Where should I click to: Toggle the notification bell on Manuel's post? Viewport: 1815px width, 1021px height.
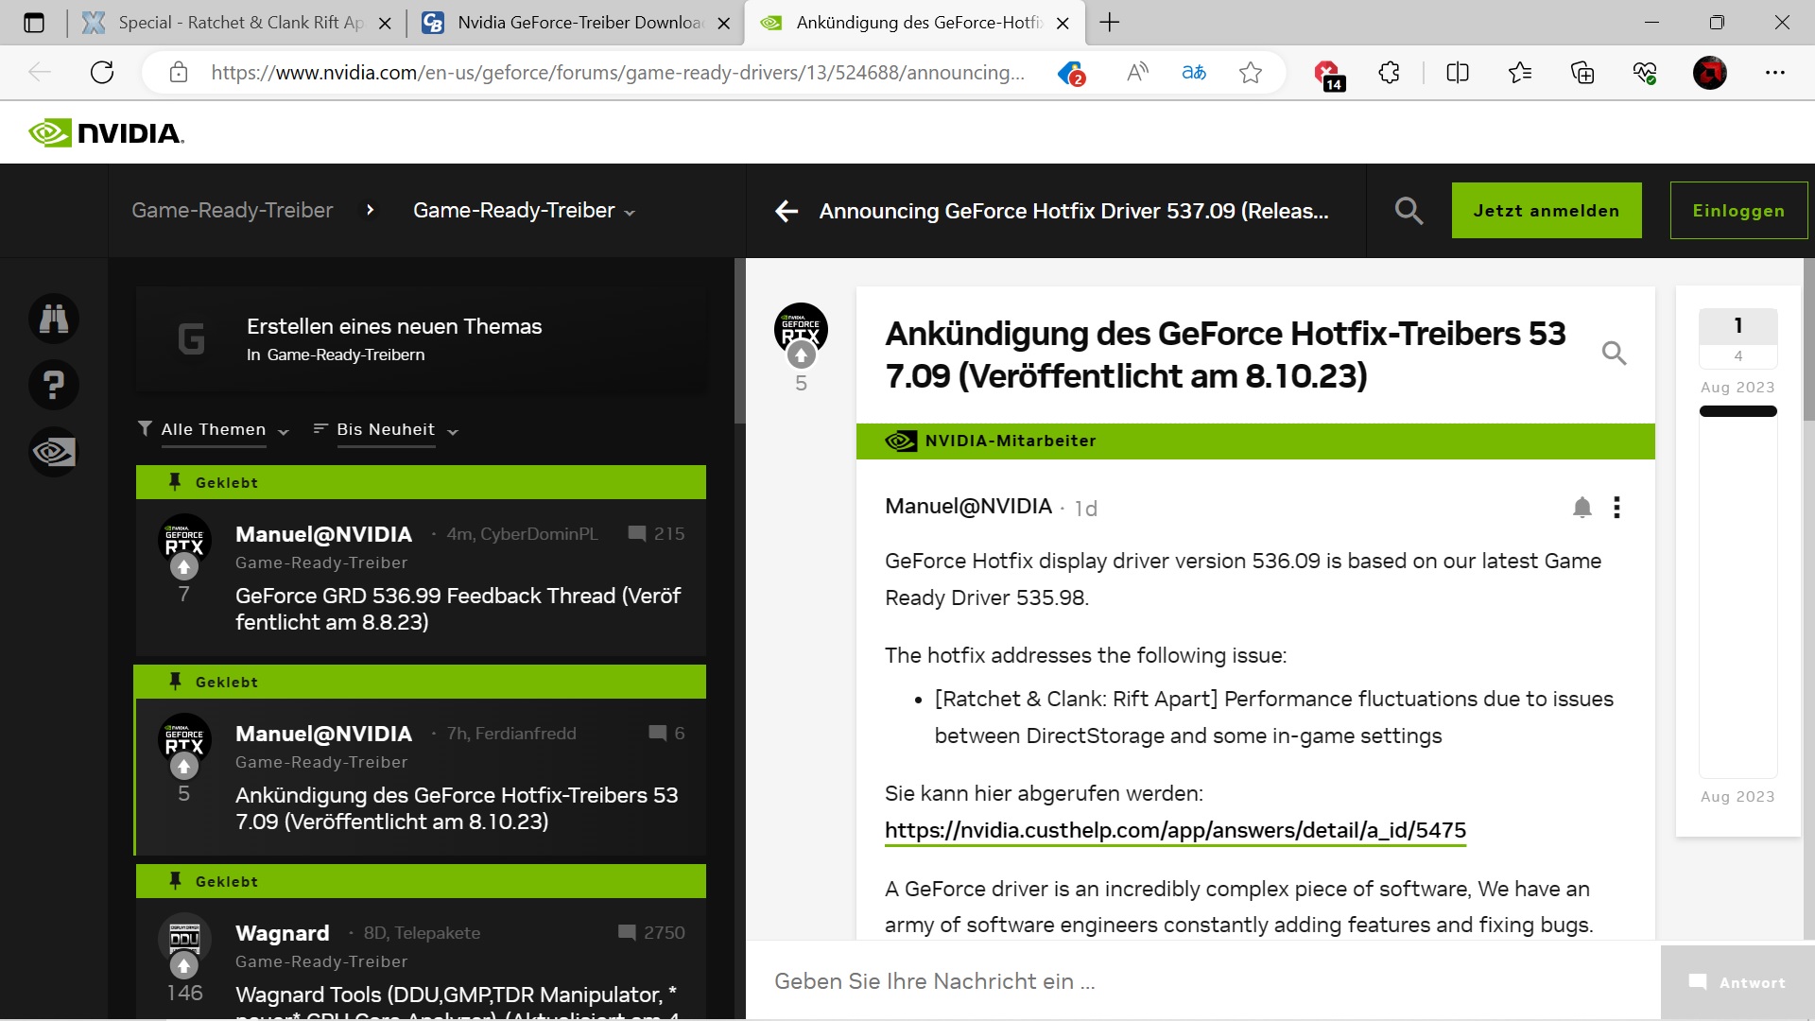coord(1582,508)
